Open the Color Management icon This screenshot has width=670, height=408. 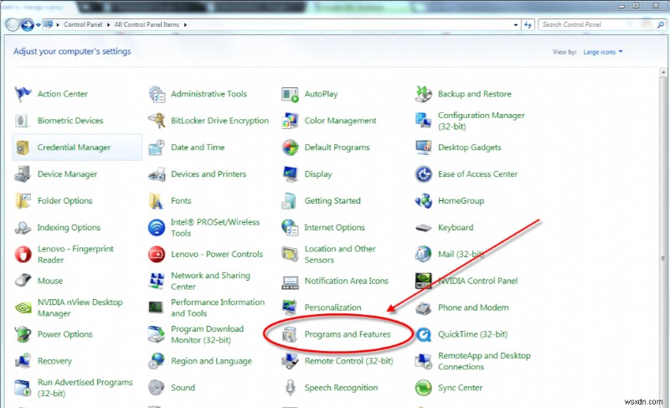tap(290, 121)
